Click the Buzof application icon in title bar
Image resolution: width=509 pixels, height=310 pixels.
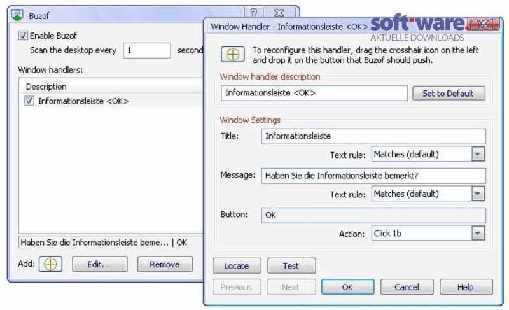[x=17, y=15]
